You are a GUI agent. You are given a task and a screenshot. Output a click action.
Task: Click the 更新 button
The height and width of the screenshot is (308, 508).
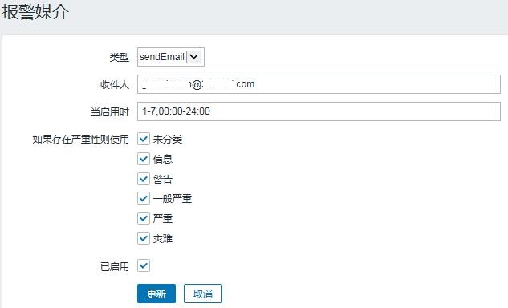156,294
